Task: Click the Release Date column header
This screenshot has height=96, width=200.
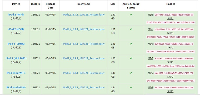Action: (x=51, y=6)
